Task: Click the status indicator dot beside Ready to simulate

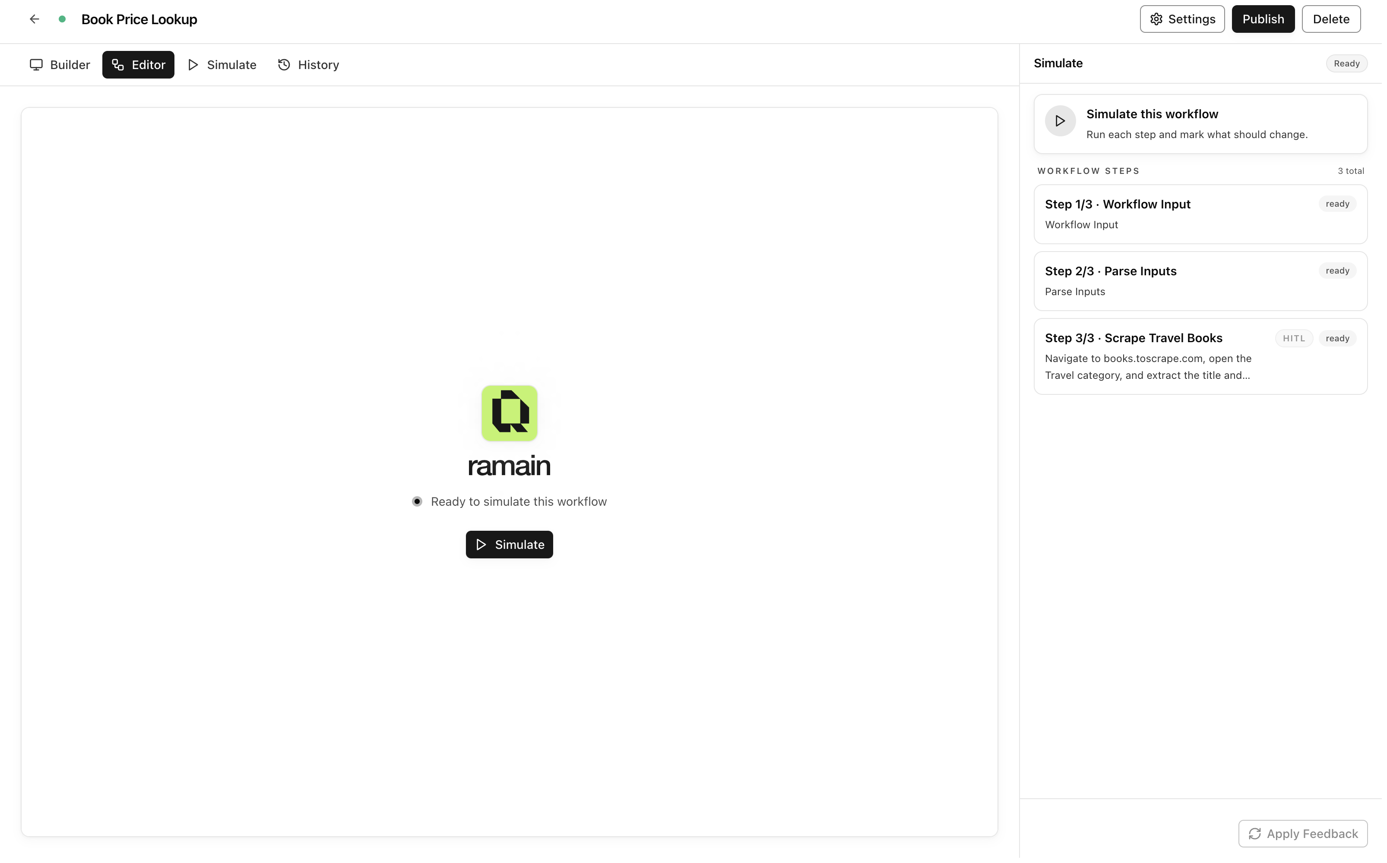Action: [x=418, y=504]
